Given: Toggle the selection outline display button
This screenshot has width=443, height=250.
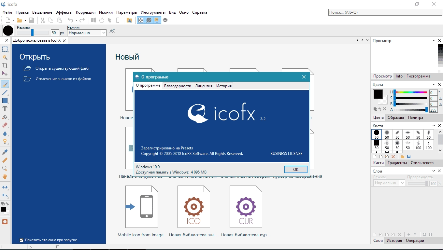Looking at the screenshot, I should click(x=157, y=20).
